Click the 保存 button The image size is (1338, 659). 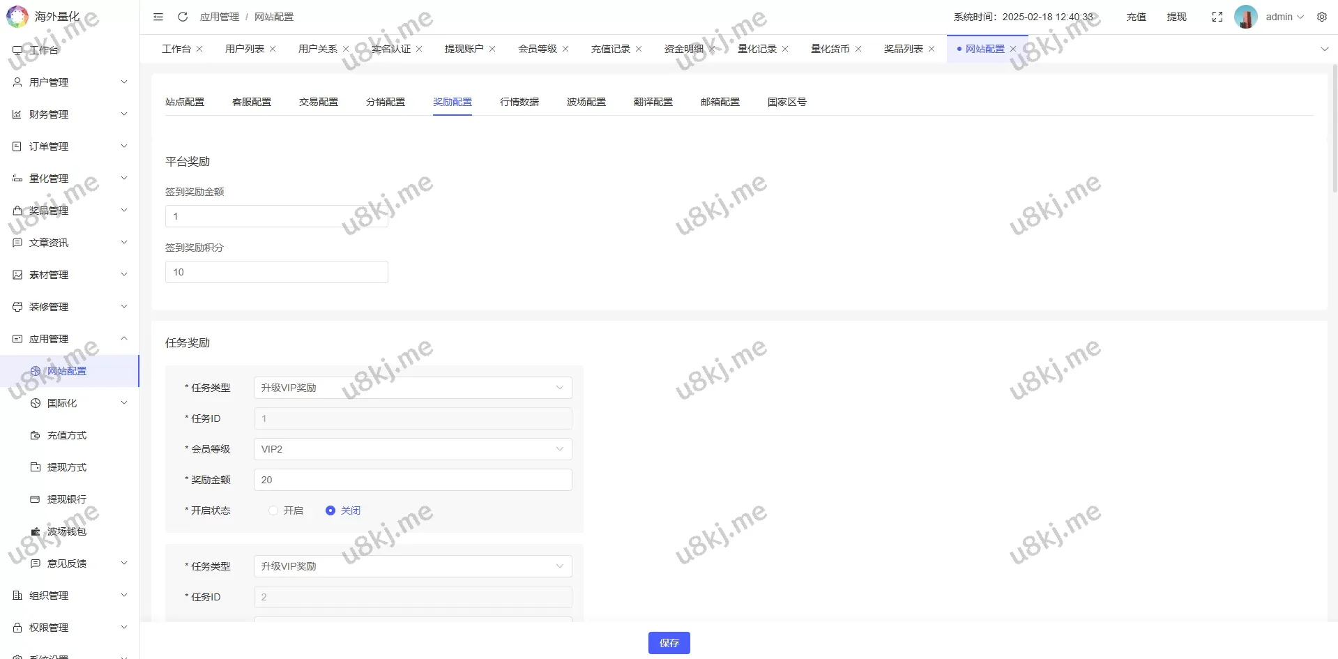click(x=669, y=643)
